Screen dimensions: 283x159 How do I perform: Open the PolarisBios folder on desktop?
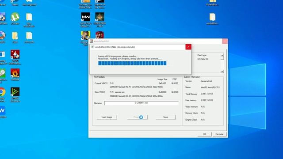pos(212,3)
